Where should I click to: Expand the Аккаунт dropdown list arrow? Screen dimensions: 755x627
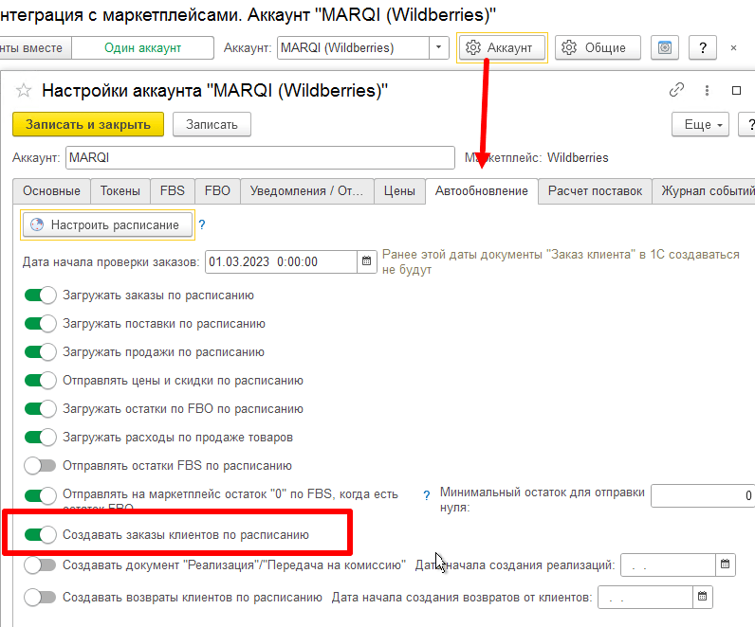tap(439, 47)
